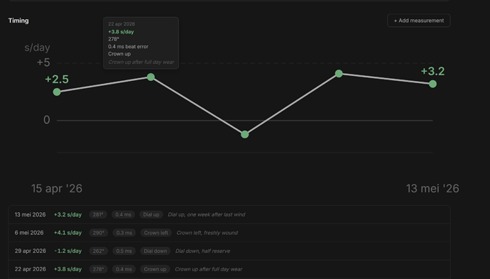Click the +2.5 chart value label
This screenshot has width=490, height=279.
(x=57, y=79)
